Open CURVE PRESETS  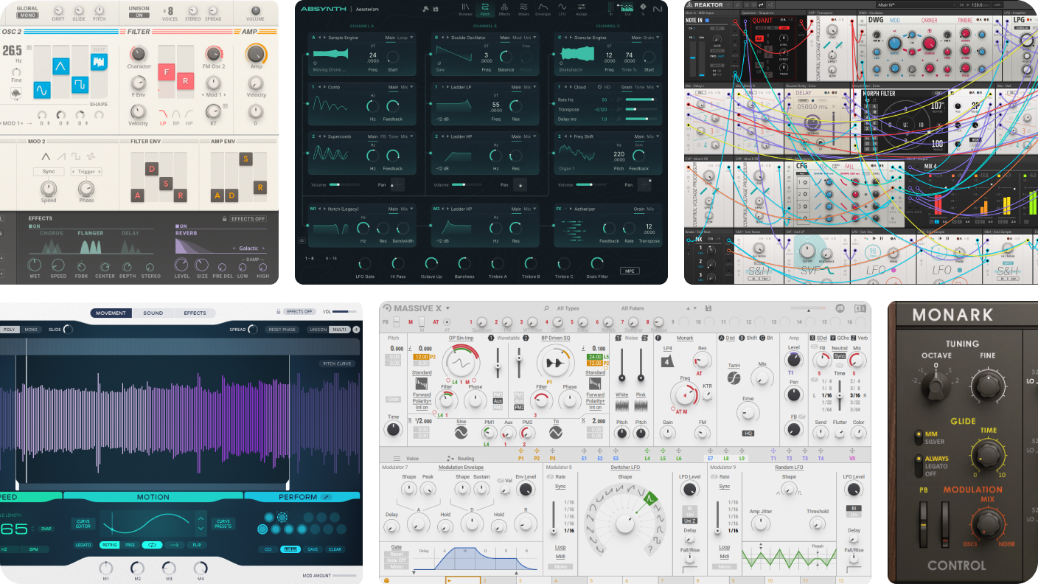(223, 524)
